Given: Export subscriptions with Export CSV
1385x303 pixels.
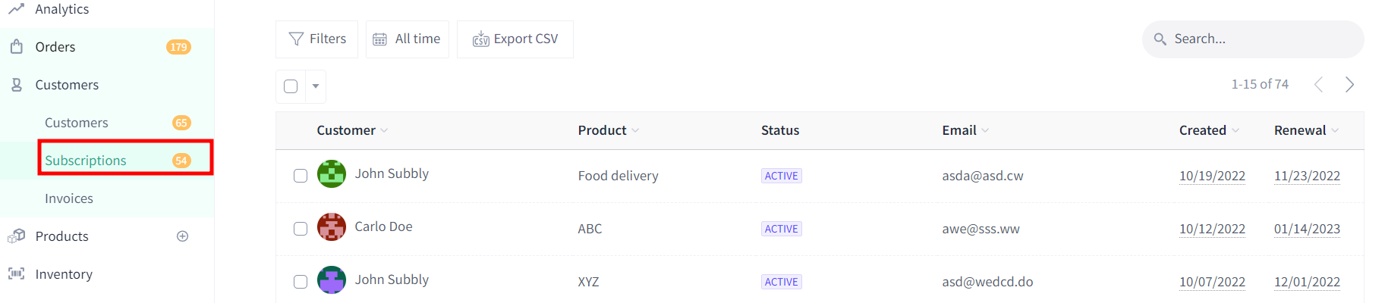Looking at the screenshot, I should tap(515, 39).
